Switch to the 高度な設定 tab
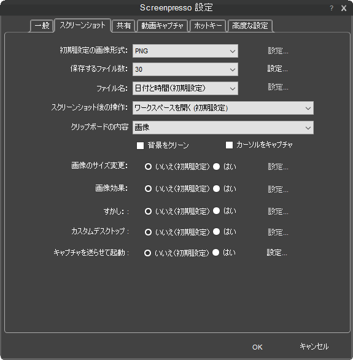 point(250,26)
